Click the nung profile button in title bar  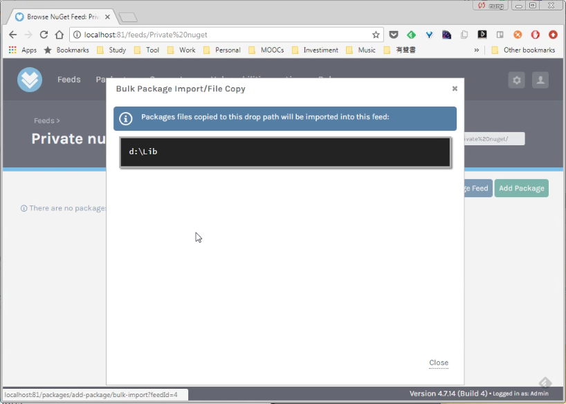pos(490,6)
